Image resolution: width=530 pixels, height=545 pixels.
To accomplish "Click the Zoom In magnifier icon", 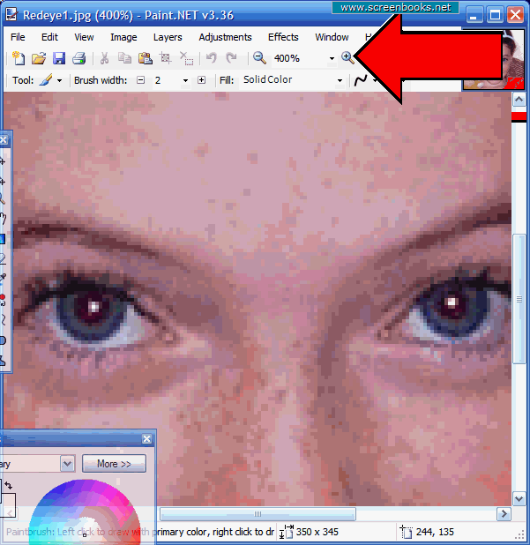I will coord(347,58).
